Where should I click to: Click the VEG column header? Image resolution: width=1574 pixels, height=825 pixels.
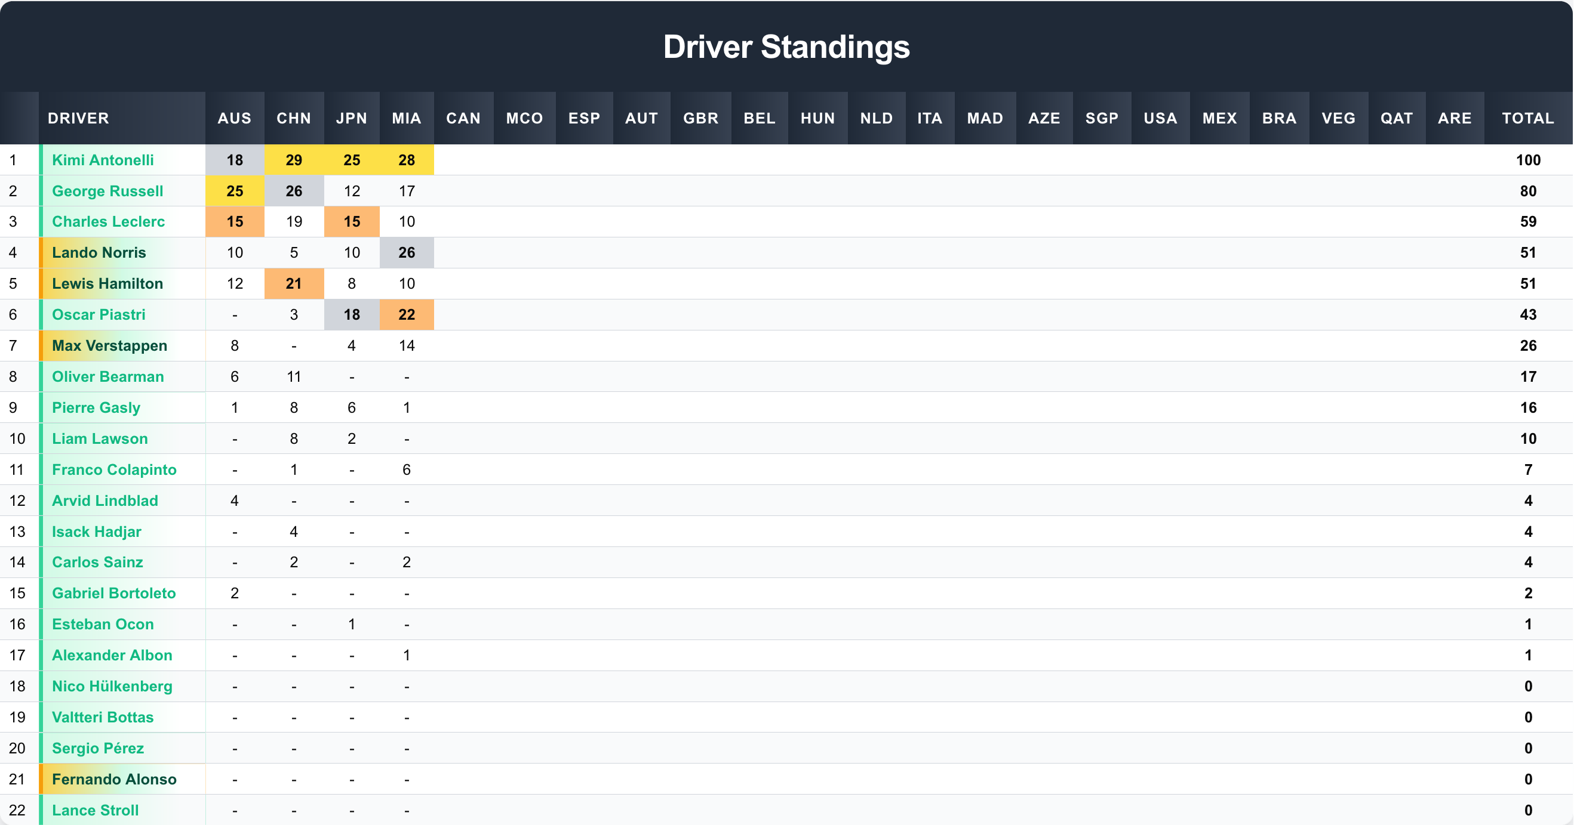[x=1339, y=118]
